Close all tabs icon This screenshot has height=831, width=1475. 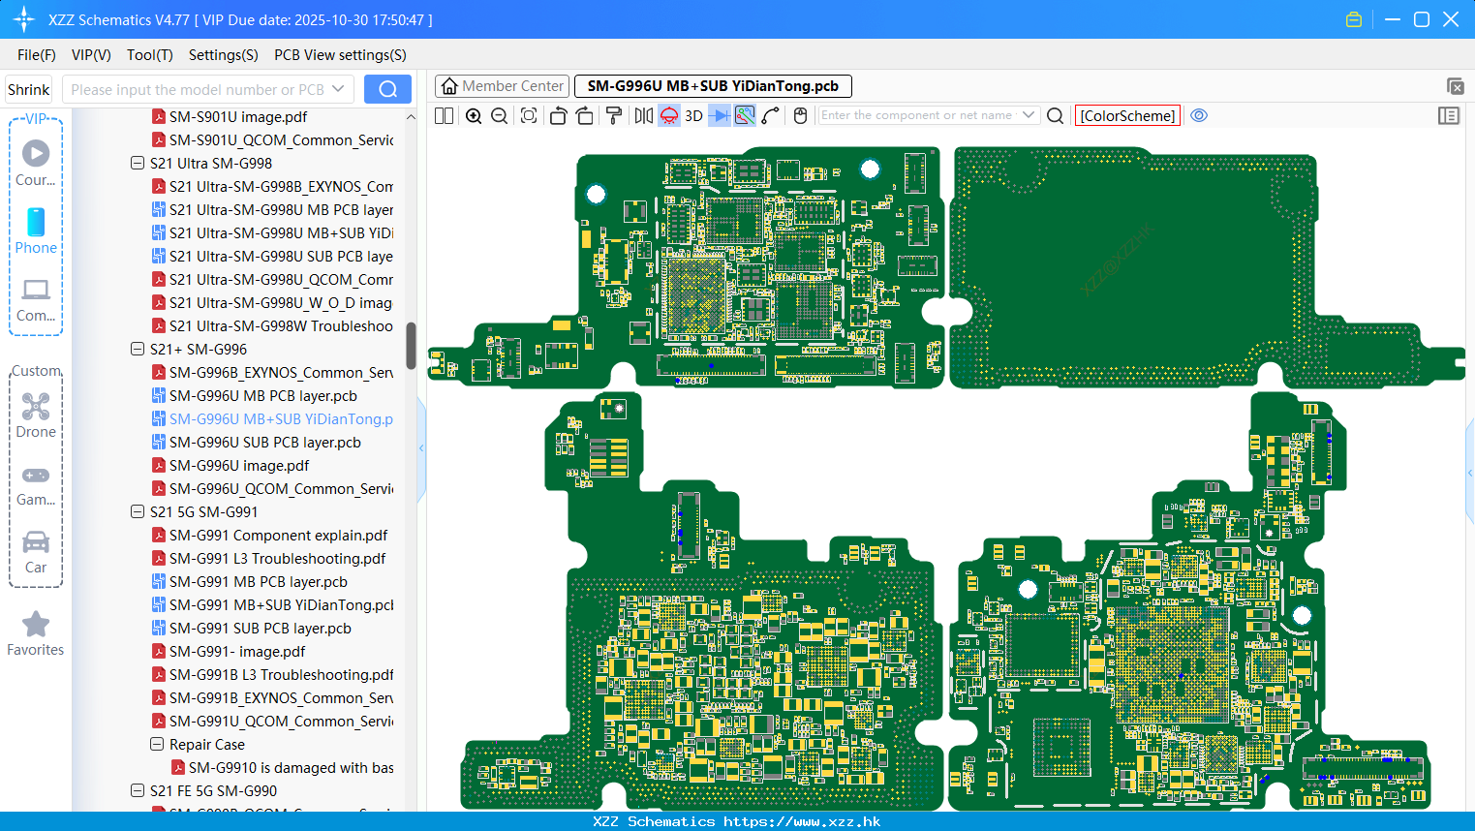[1455, 86]
